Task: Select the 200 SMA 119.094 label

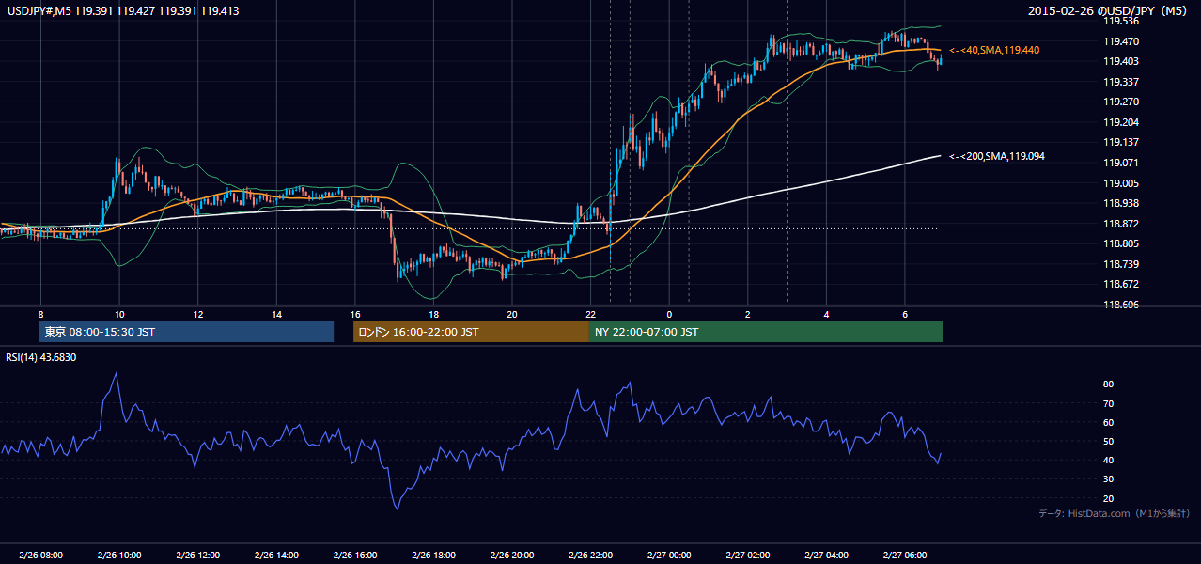Action: pos(997,156)
